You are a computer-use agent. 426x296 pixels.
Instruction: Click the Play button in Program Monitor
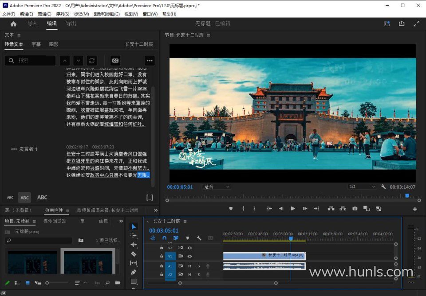coord(293,209)
